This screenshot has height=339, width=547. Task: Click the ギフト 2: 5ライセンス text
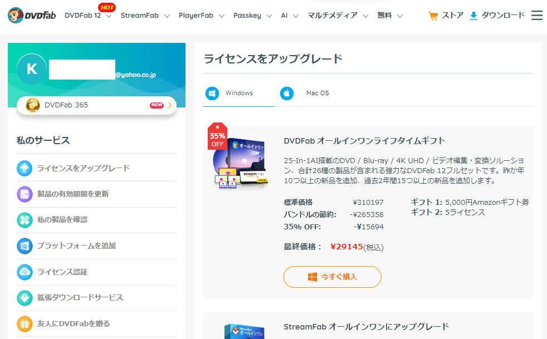pyautogui.click(x=448, y=213)
